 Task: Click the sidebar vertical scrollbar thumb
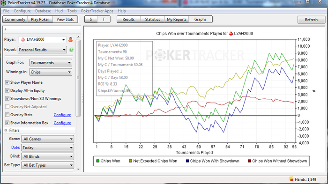(x=78, y=78)
